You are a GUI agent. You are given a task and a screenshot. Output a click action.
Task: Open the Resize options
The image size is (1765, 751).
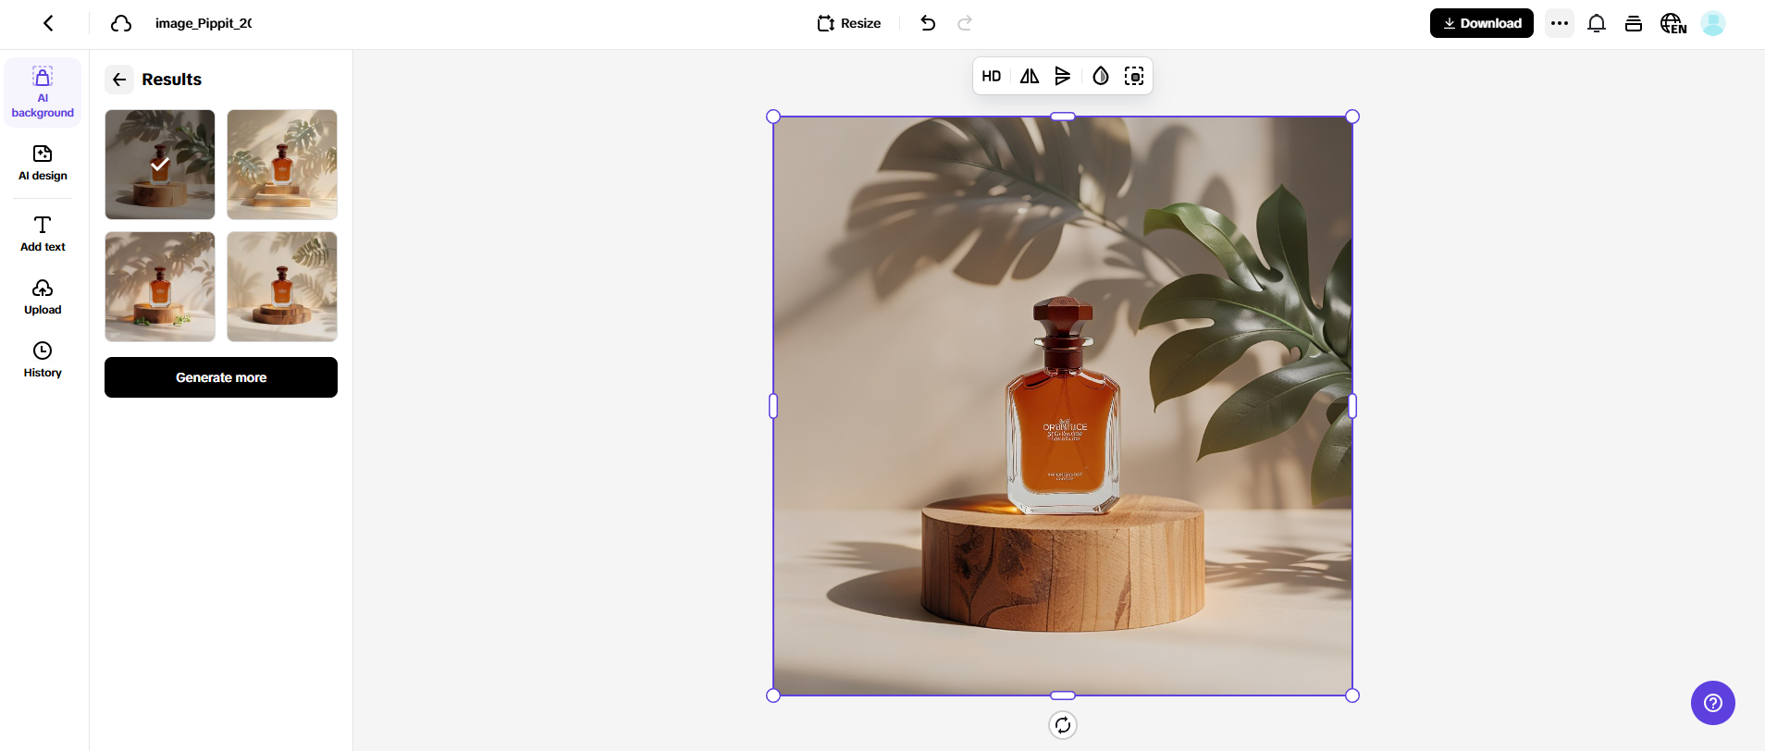[x=849, y=23]
